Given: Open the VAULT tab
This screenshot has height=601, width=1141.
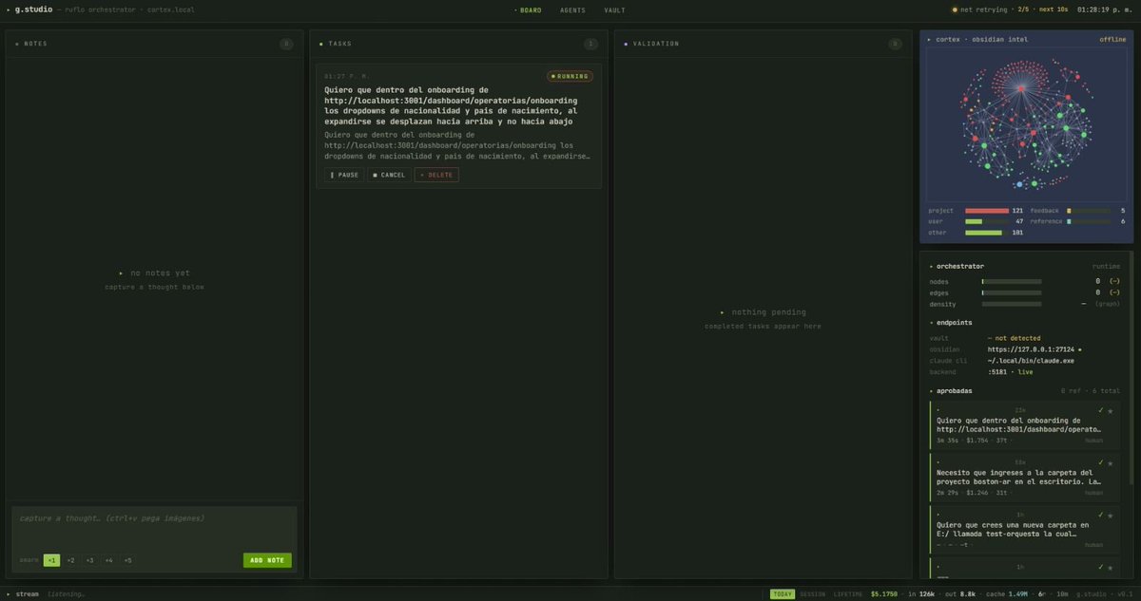Looking at the screenshot, I should point(614,10).
